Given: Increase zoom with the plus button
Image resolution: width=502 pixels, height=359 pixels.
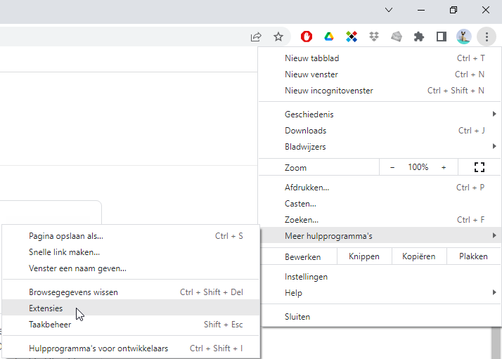Looking at the screenshot, I should (x=444, y=167).
